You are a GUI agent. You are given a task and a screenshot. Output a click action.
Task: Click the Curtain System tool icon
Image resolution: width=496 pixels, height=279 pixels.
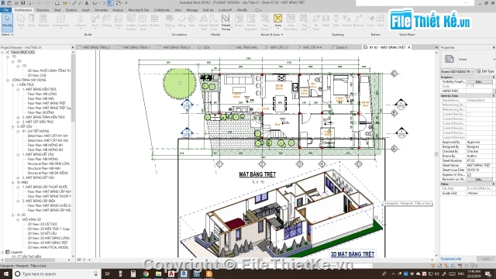click(x=131, y=19)
